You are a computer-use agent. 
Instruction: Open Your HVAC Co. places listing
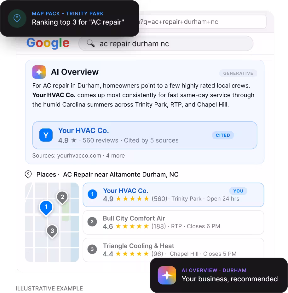click(x=173, y=195)
